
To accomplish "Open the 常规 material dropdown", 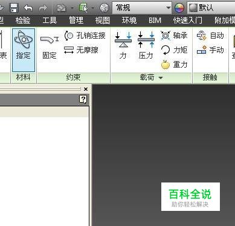I will [x=142, y=8].
